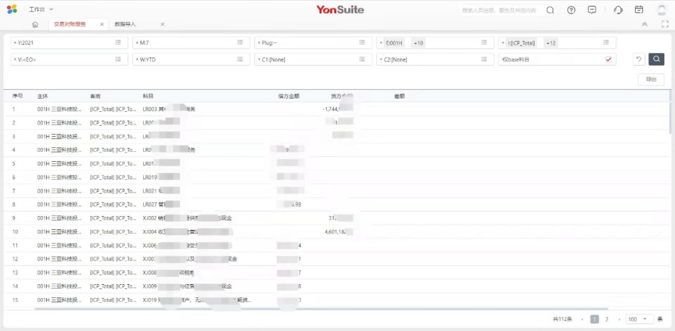
Task: Click the reset filters undo icon
Action: click(639, 59)
